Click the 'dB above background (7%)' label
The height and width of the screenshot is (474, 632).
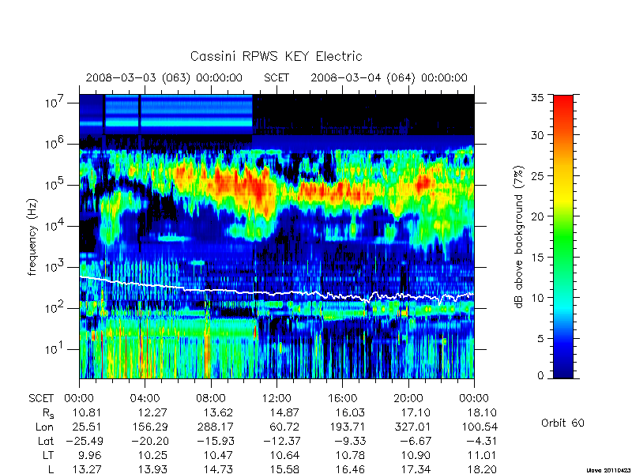(x=519, y=237)
